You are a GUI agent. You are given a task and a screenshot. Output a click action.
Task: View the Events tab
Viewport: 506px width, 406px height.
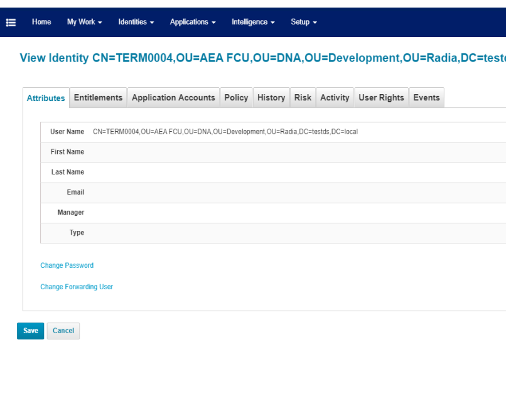(x=426, y=97)
